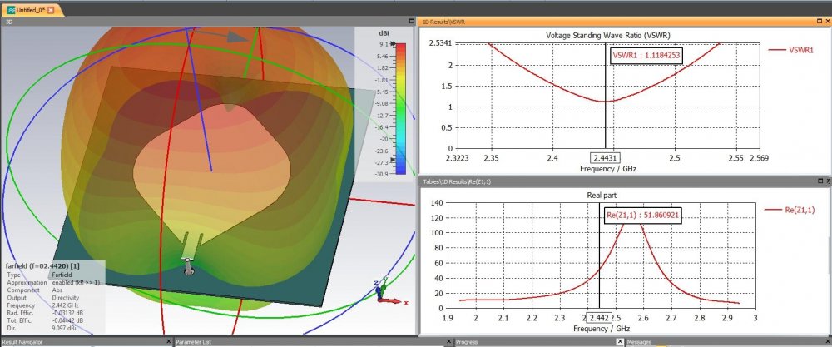832x347 pixels.
Task: Click the XYZ coordinate axes indicator
Action: click(x=389, y=292)
